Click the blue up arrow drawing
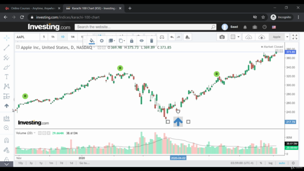 pyautogui.click(x=178, y=122)
